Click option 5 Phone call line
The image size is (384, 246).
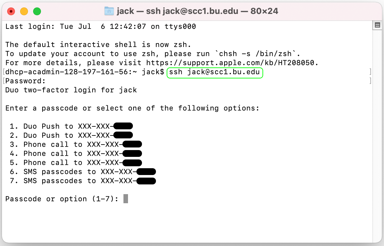pyautogui.click(x=76, y=162)
